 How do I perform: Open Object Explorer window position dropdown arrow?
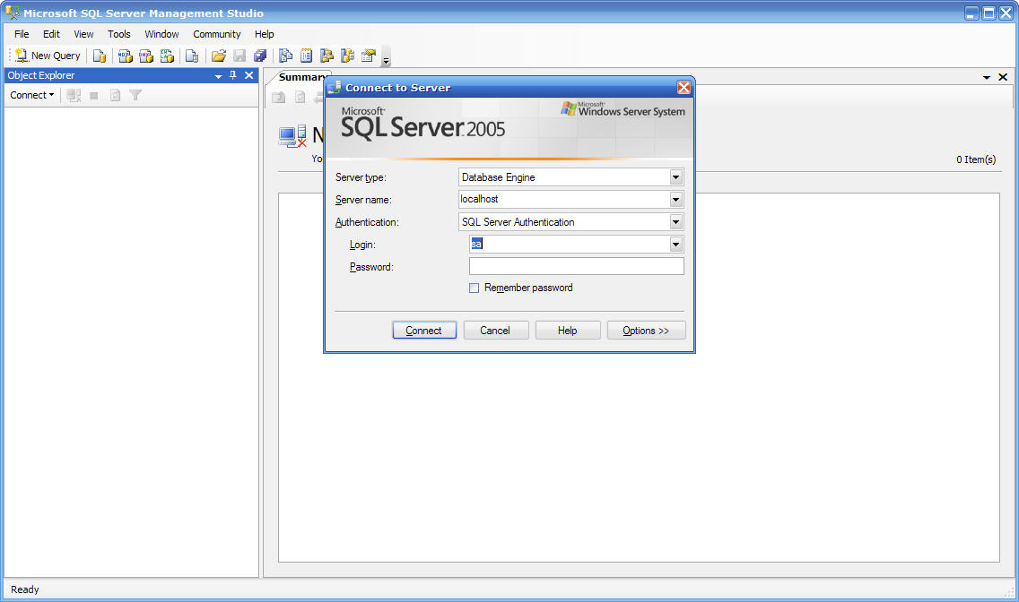218,76
